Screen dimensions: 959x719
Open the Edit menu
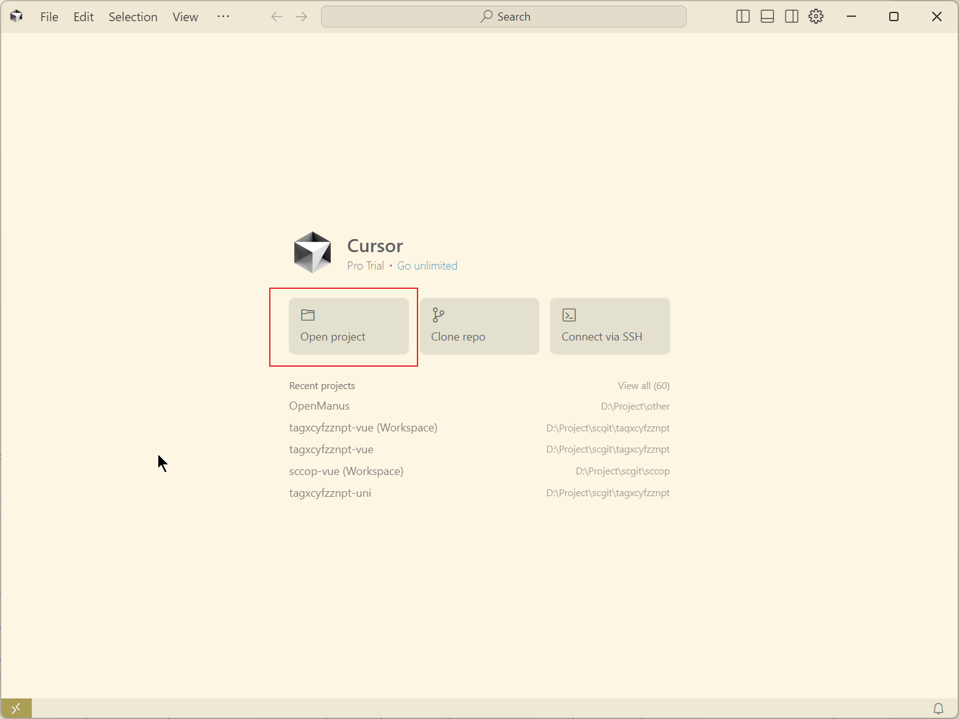coord(83,17)
